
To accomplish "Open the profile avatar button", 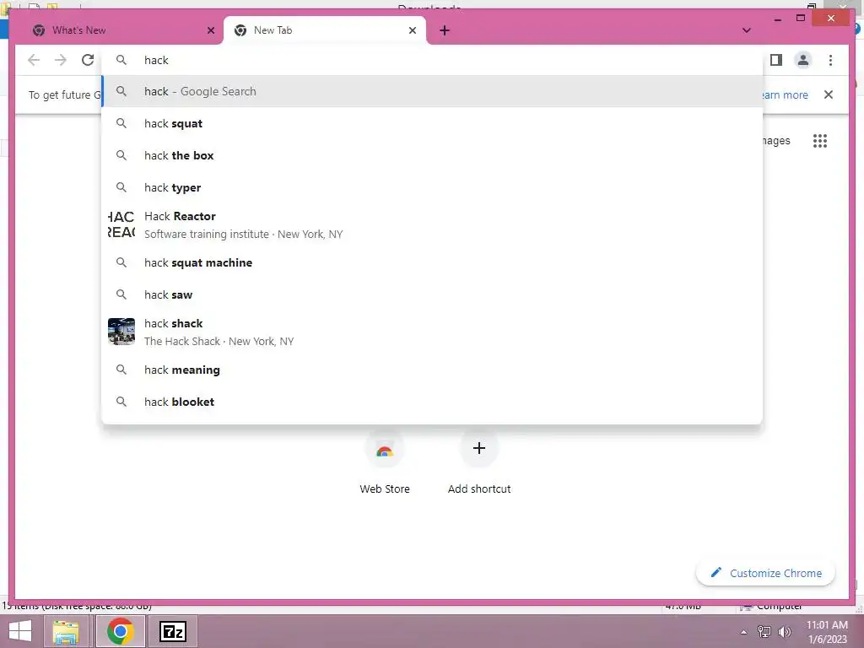I will pyautogui.click(x=803, y=60).
